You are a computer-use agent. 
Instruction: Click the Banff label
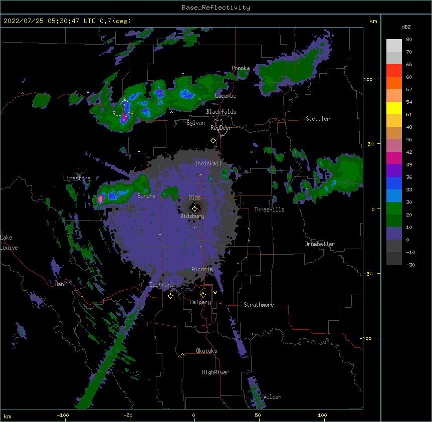pos(62,284)
